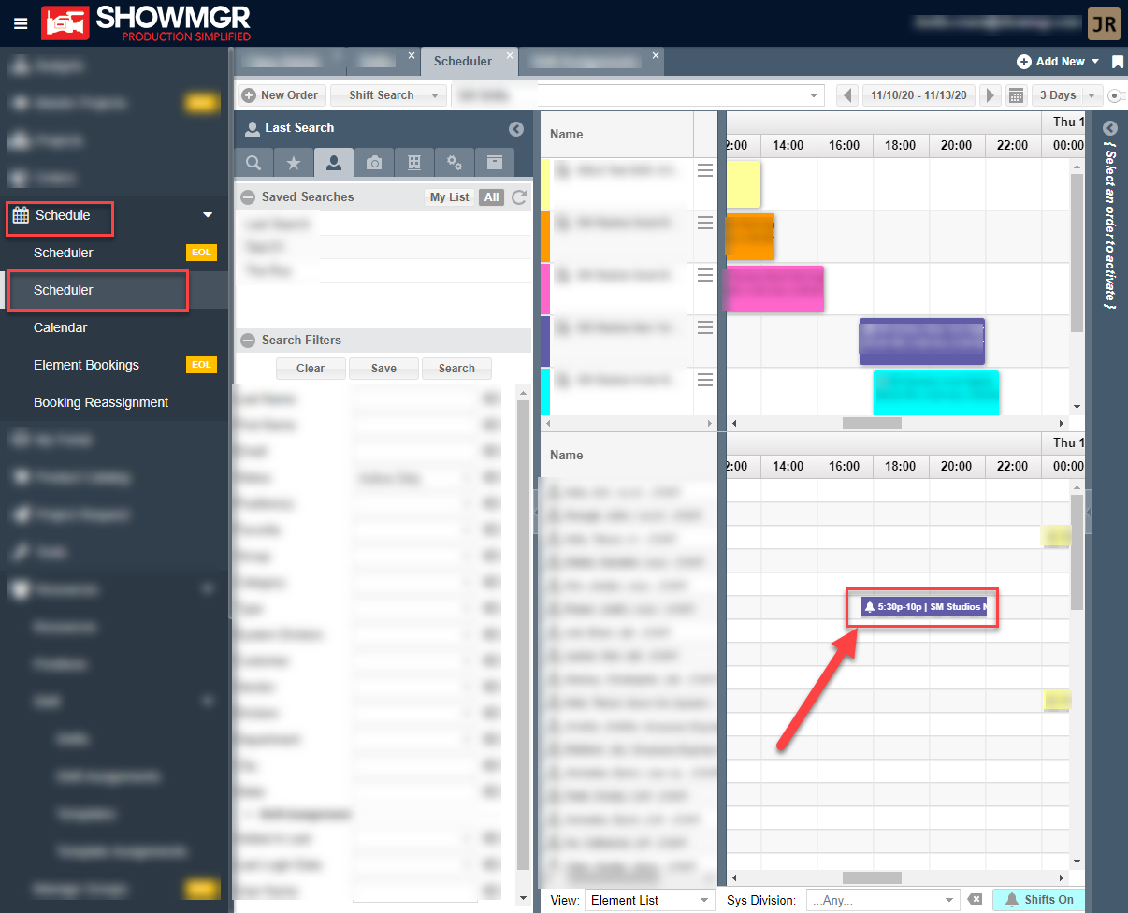Select the gears search filter tab
The image size is (1128, 913).
[x=454, y=162]
